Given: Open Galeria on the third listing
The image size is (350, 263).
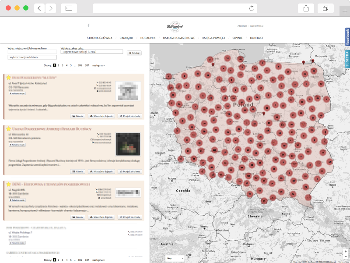Looking at the screenshot, I should click(78, 217).
